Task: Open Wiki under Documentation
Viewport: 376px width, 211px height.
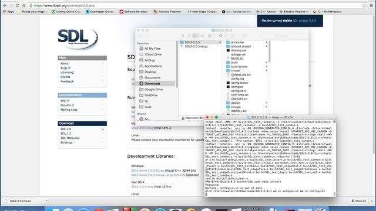Action: 63,101
